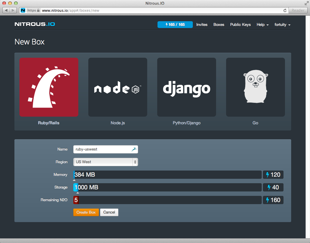Viewport: 310px width, 243px height.
Task: Click the browser forward arrow
Action: (x=13, y=10)
